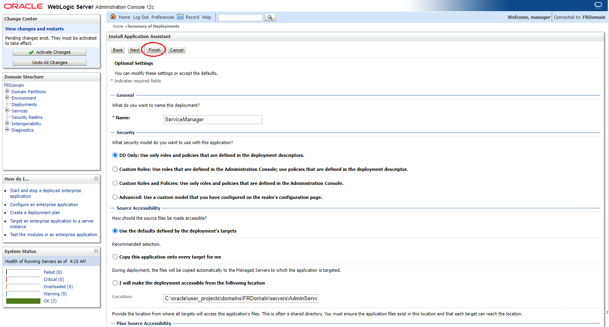609x327 pixels.
Task: Select Use the defaults defined by targets
Action: point(115,231)
